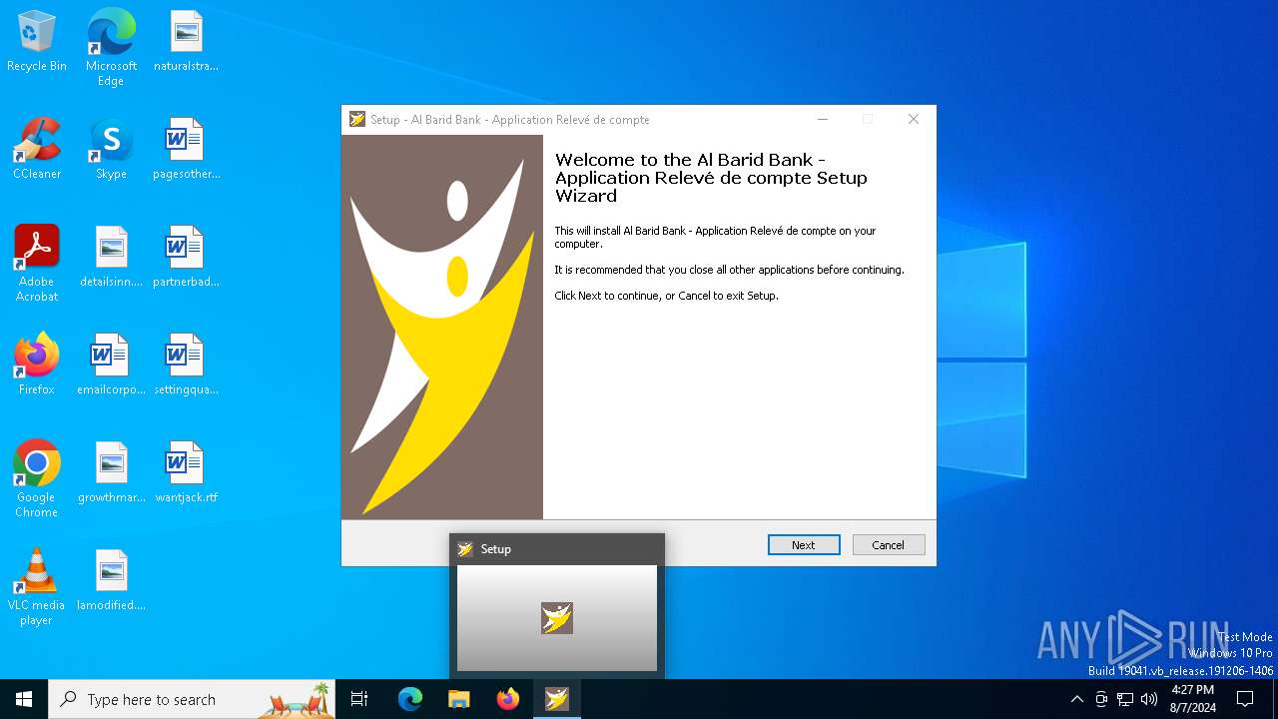The width and height of the screenshot is (1278, 719).
Task: Select Firefox desktop shortcut
Action: click(37, 365)
